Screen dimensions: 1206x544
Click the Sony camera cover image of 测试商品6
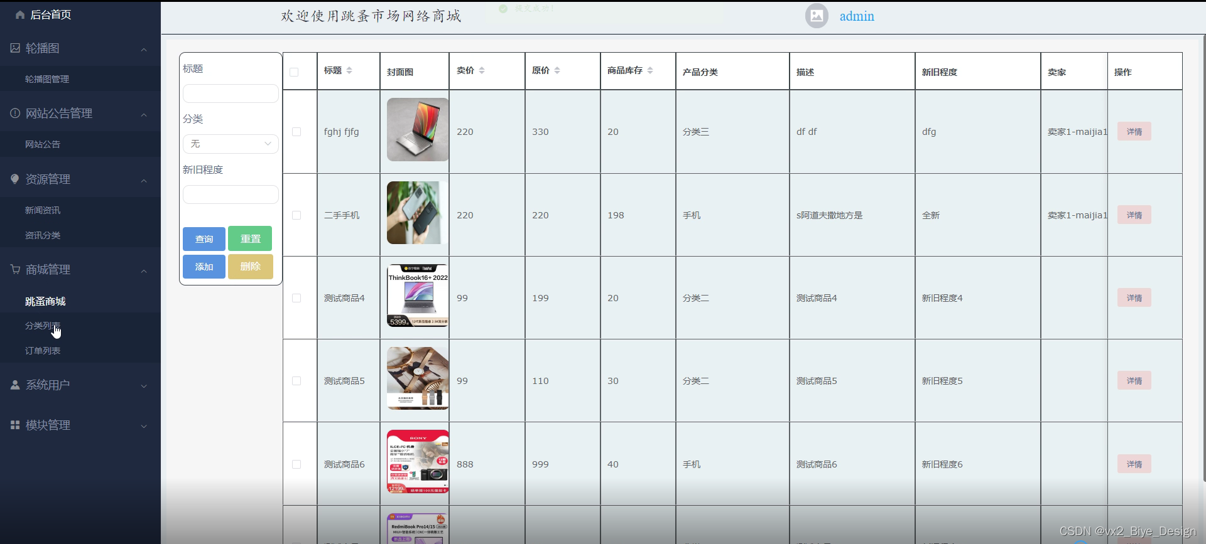[x=418, y=461]
